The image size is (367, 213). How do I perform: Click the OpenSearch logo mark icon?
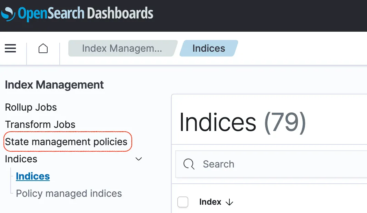click(8, 13)
